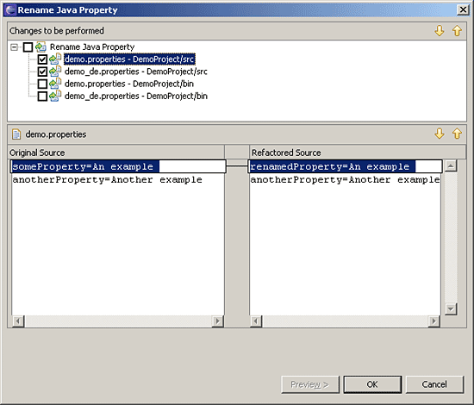Cancel the rename dialog

point(434,384)
